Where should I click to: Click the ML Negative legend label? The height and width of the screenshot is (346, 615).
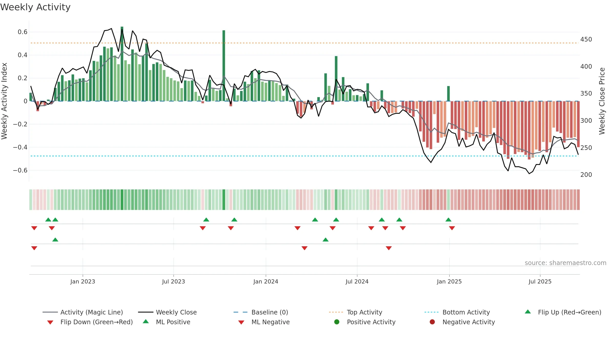tap(271, 322)
